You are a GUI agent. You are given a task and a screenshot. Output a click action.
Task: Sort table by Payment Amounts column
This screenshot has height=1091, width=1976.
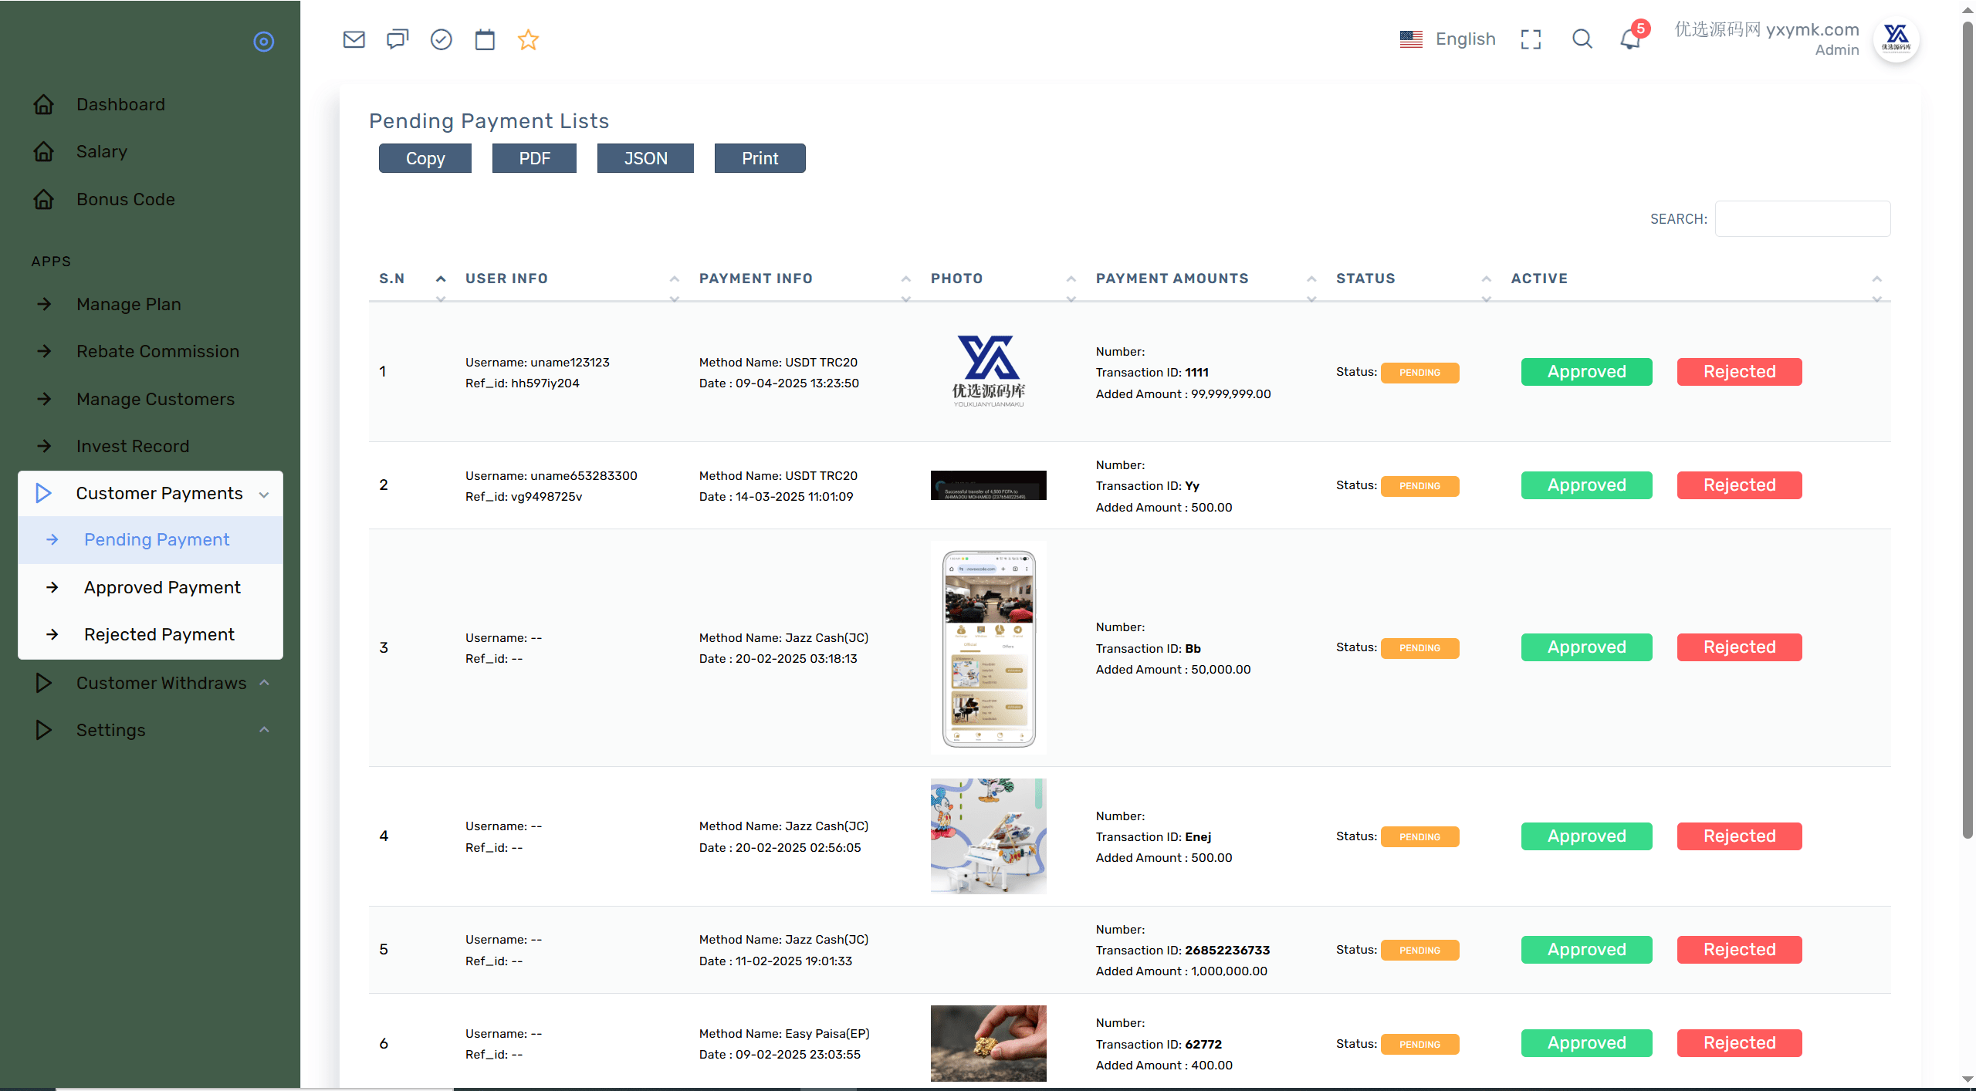pyautogui.click(x=1172, y=279)
